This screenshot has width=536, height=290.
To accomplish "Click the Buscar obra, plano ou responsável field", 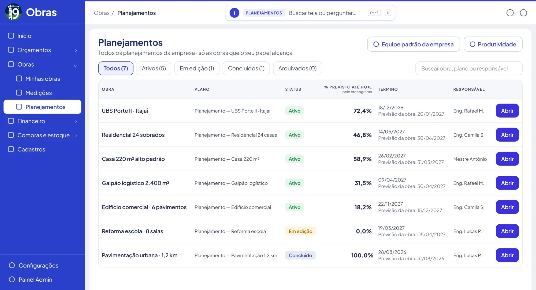I will point(469,69).
